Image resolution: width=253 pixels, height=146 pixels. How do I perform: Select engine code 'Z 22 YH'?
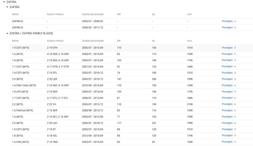point(51,104)
